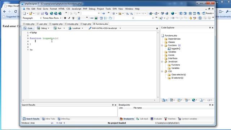The image size is (231, 130).
Task: Switch to the Search Results bottom tab
Action: pyautogui.click(x=31, y=119)
